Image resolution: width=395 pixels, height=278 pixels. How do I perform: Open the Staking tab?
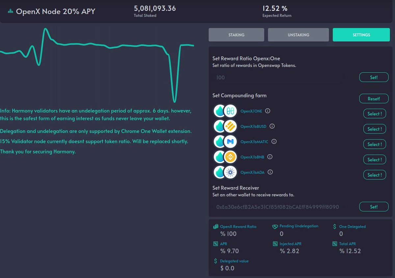coord(236,35)
